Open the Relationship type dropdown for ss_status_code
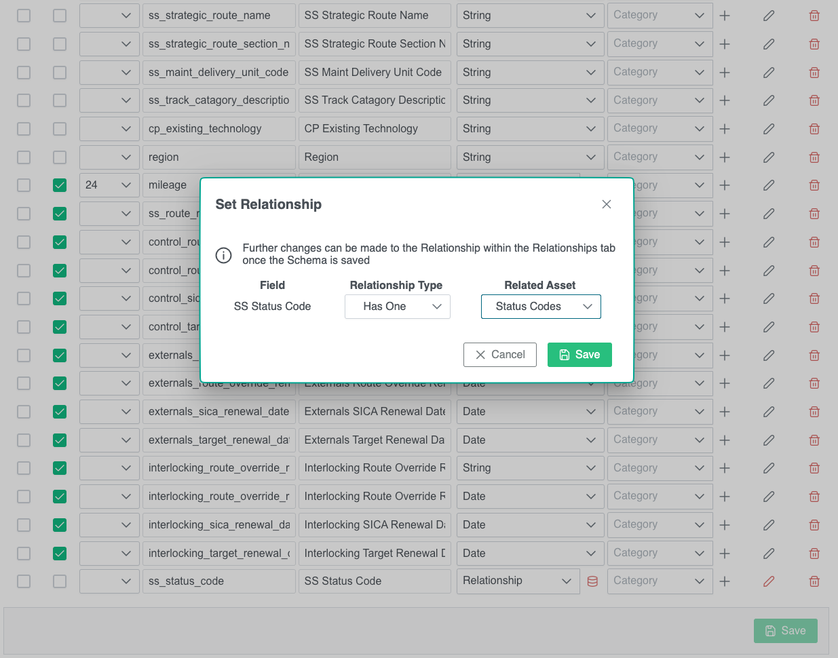Screen dimensions: 838x658 pos(518,581)
